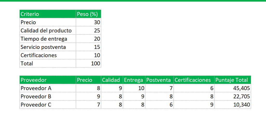The height and width of the screenshot is (113, 266).
Task: Select the Criterio header cell
Action: point(48,14)
